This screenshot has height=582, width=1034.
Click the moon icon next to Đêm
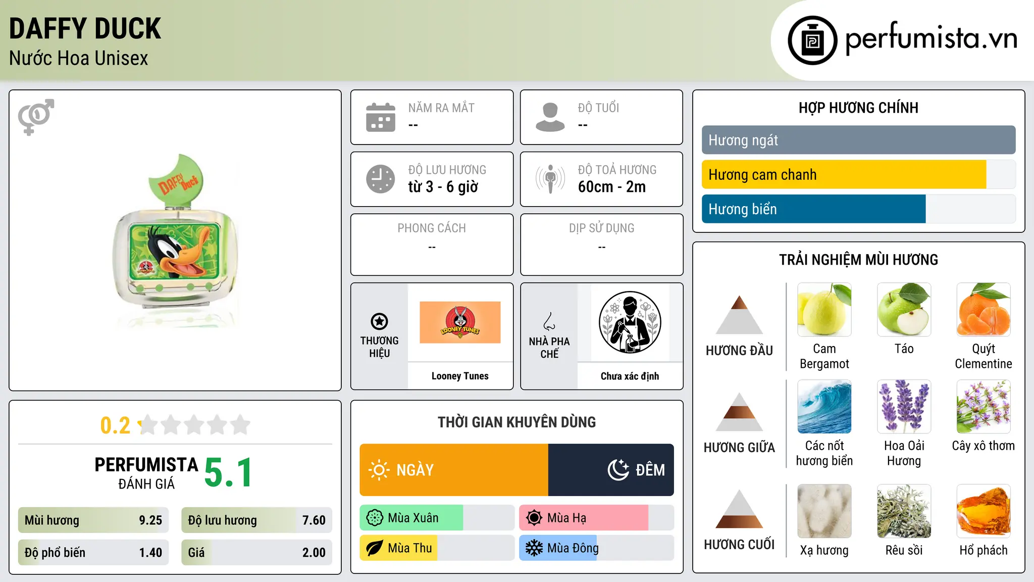tap(618, 470)
